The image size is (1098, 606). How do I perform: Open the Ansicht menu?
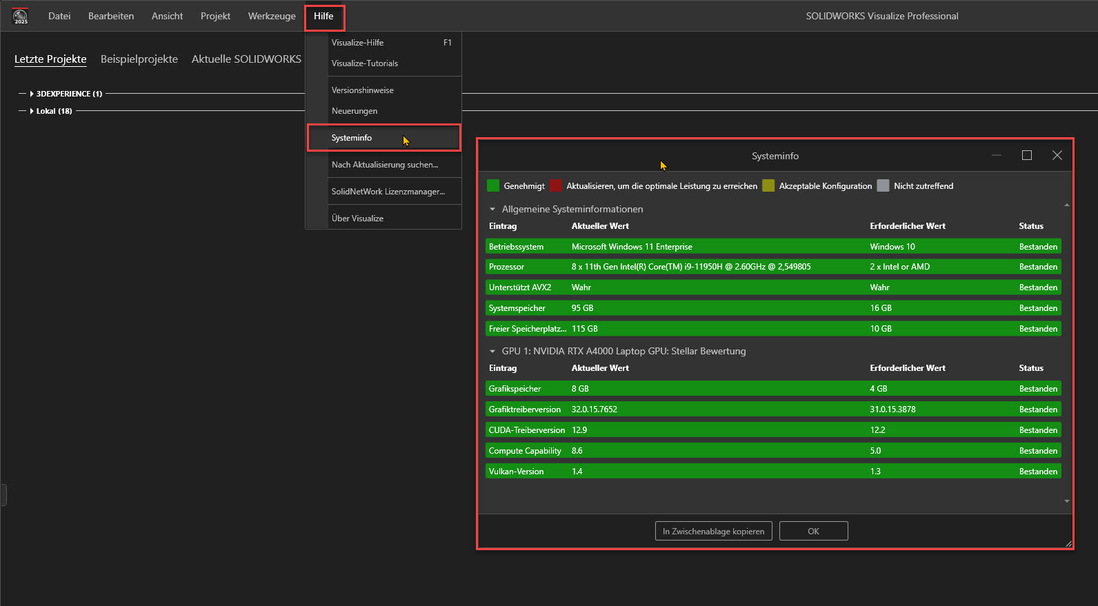click(x=168, y=16)
